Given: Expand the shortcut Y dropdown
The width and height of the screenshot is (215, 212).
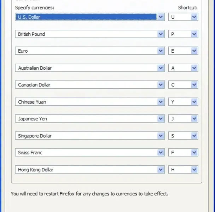Looking at the screenshot, I should point(194,102).
